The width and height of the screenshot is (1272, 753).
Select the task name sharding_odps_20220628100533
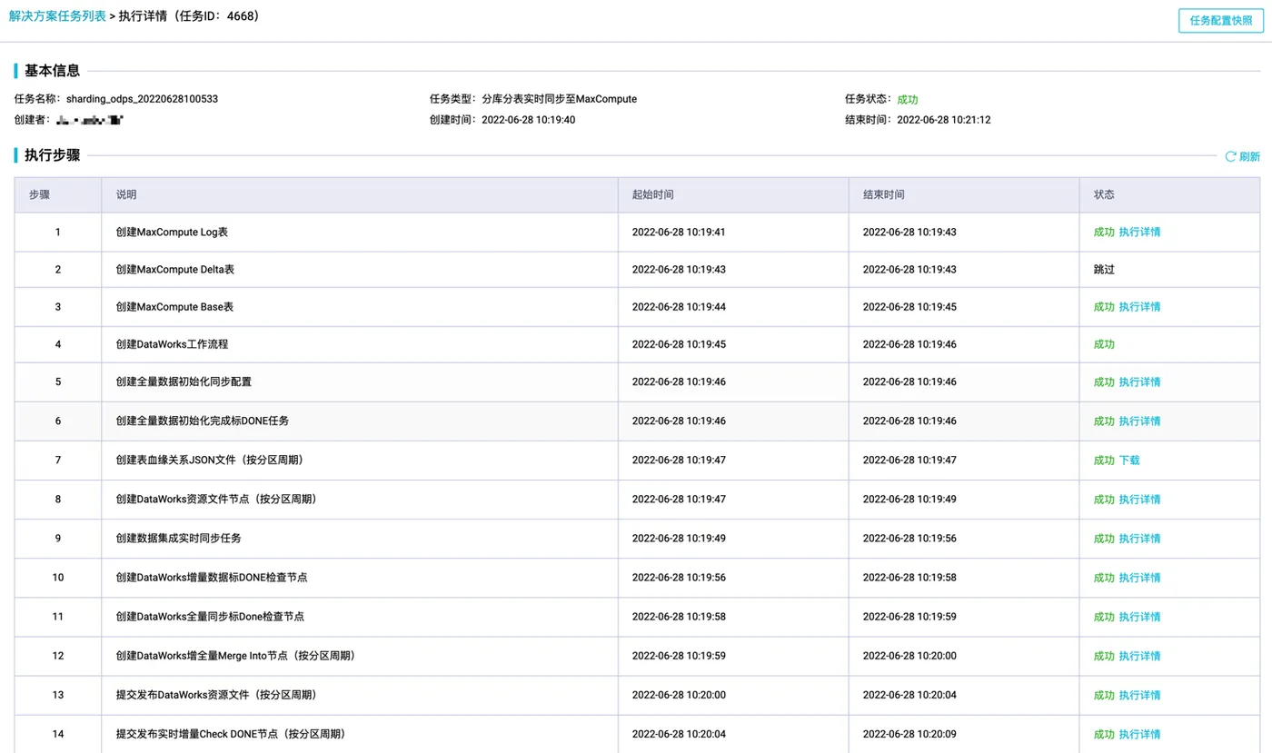pos(142,99)
